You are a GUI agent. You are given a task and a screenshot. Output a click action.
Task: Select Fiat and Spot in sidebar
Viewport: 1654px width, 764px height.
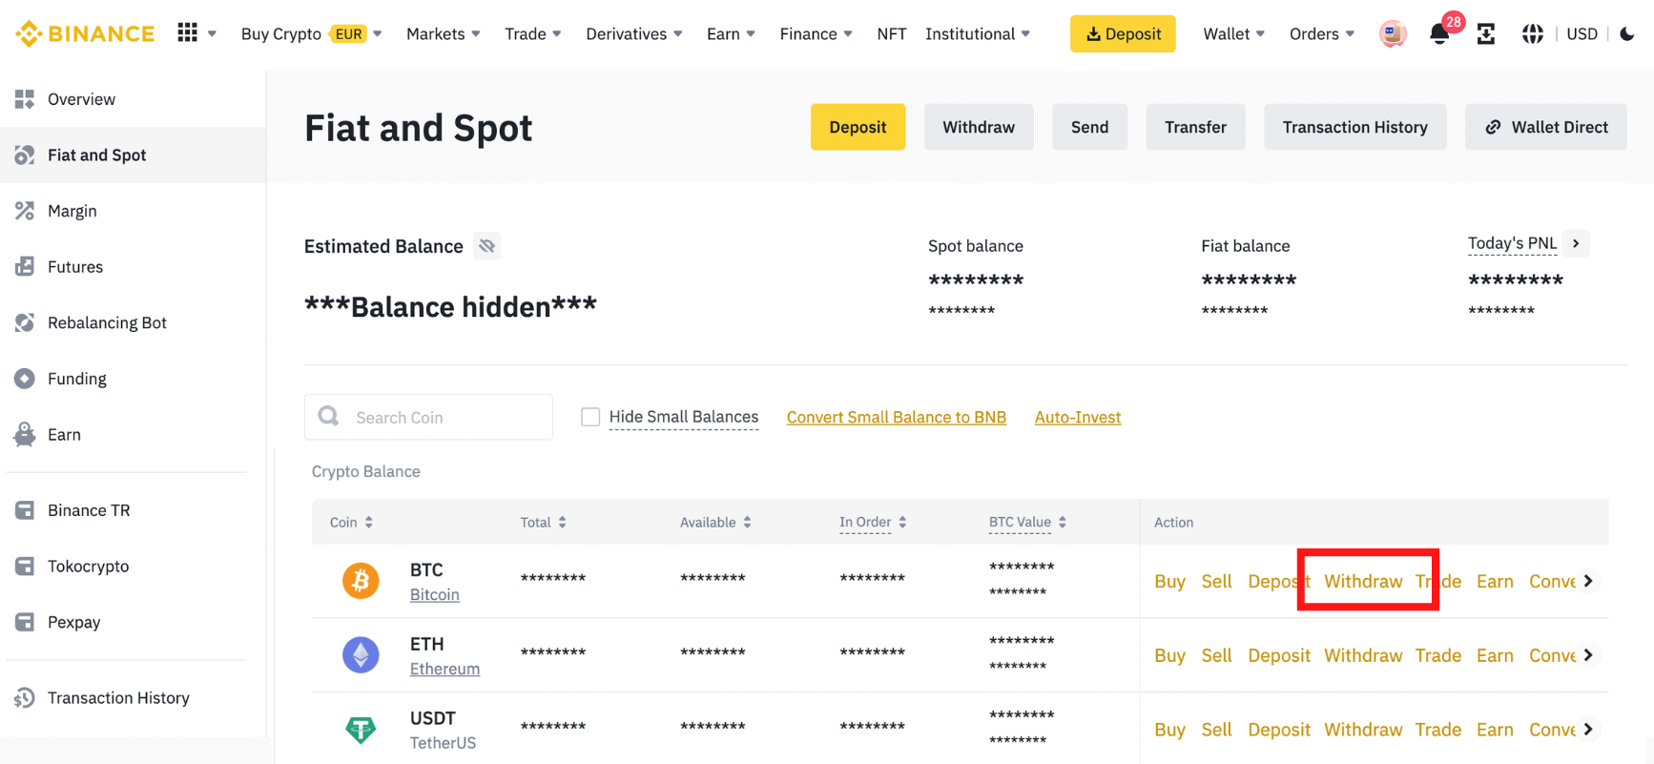133,155
